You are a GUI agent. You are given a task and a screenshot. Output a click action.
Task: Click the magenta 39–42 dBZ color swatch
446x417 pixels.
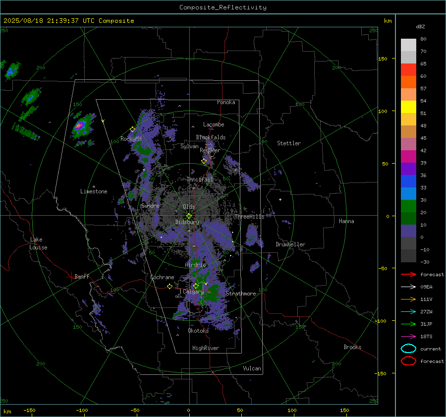pyautogui.click(x=408, y=156)
